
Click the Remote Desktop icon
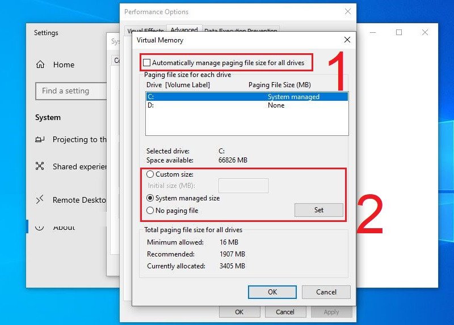[40, 200]
